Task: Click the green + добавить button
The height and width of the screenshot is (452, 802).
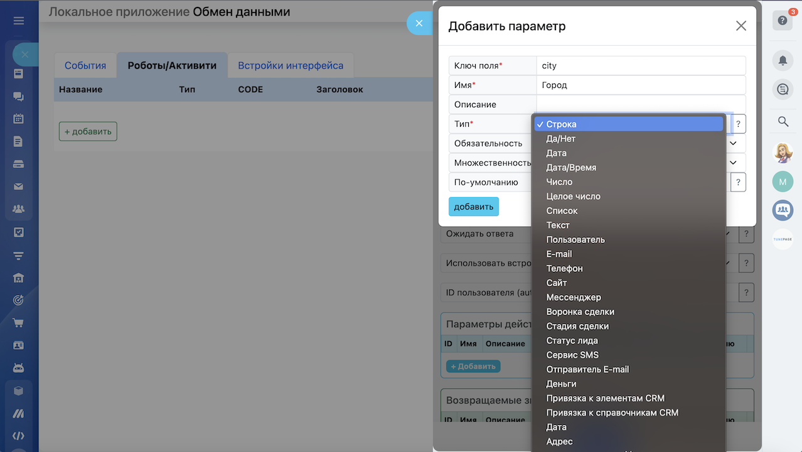Action: (x=88, y=131)
